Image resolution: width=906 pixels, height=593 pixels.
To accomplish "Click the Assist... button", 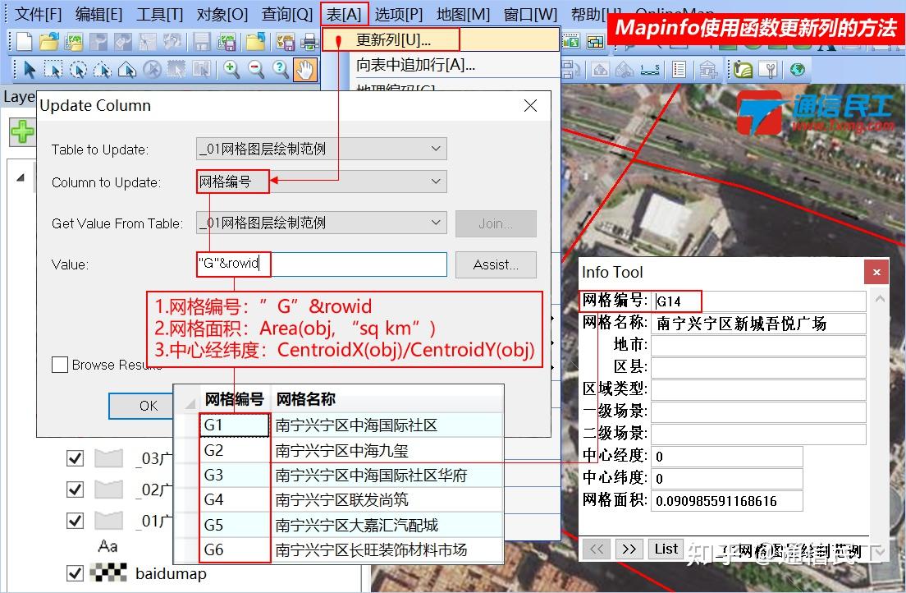I will point(496,264).
